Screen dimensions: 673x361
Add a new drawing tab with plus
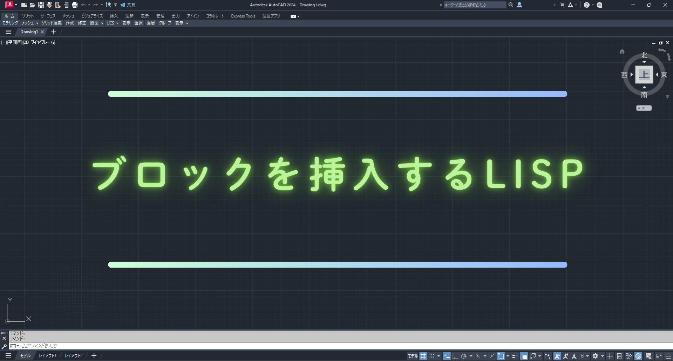pos(54,32)
